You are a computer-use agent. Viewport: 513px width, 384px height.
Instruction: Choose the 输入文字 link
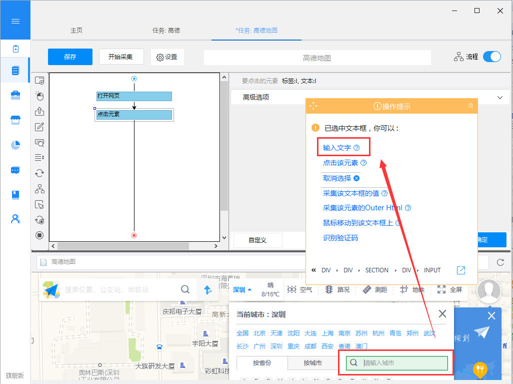tap(336, 148)
